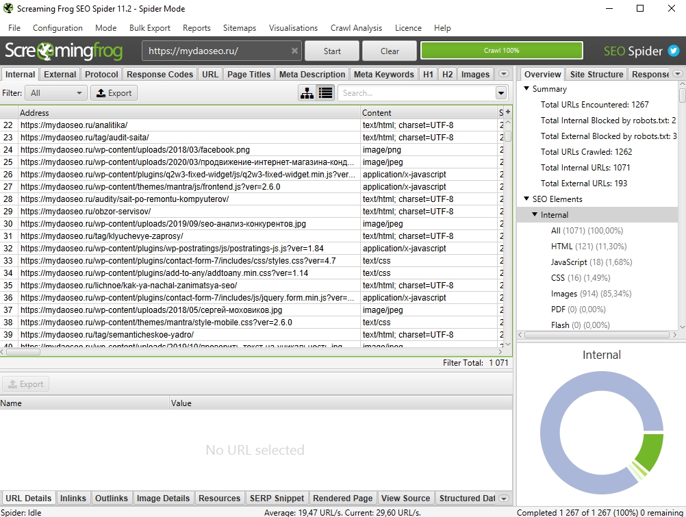Click in the Search box

tap(416, 93)
